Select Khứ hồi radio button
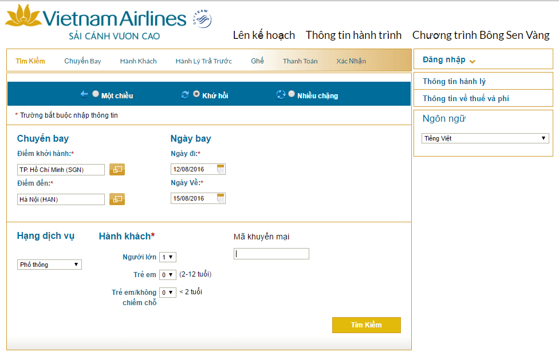 [x=196, y=94]
